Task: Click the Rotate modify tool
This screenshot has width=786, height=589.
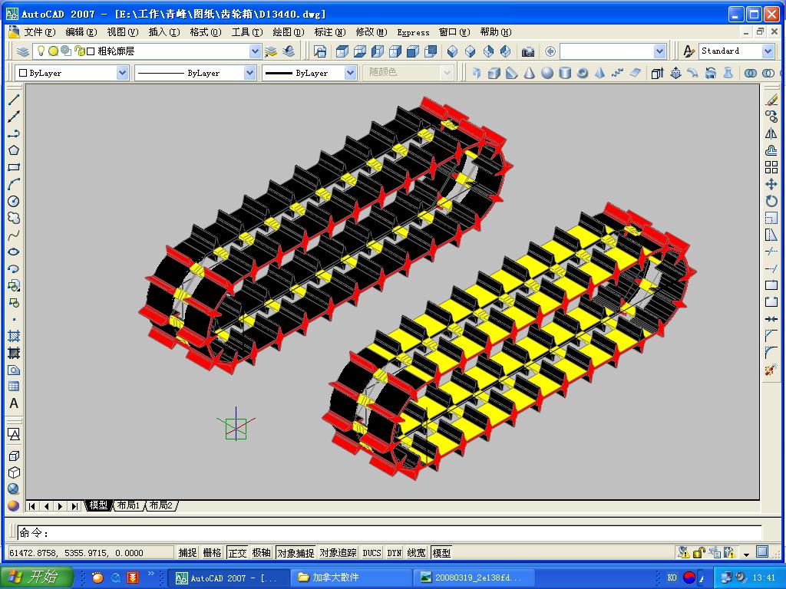Action: tap(771, 202)
